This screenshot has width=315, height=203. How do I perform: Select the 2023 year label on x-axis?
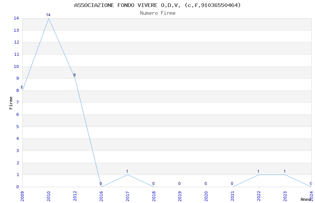(x=285, y=196)
